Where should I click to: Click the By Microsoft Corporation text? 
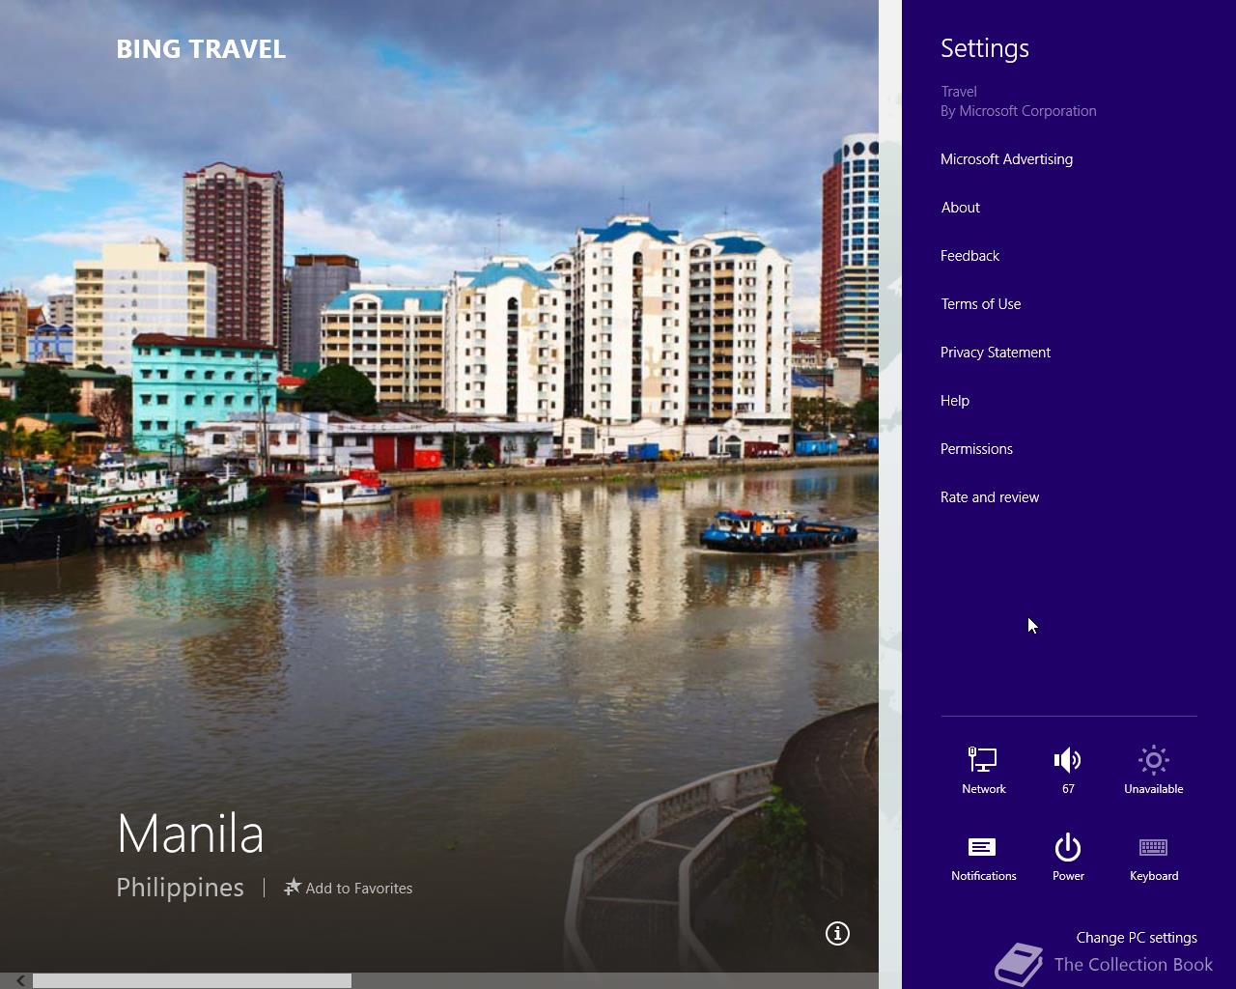[x=1019, y=111]
